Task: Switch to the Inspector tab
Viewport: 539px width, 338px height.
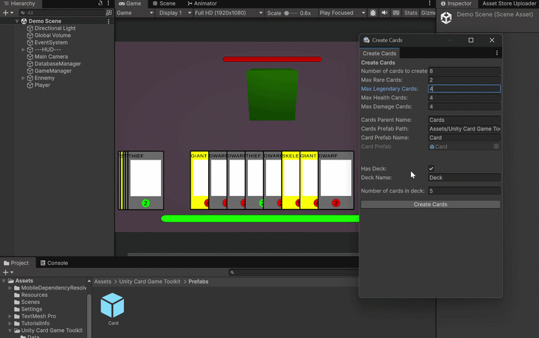Action: click(x=456, y=3)
